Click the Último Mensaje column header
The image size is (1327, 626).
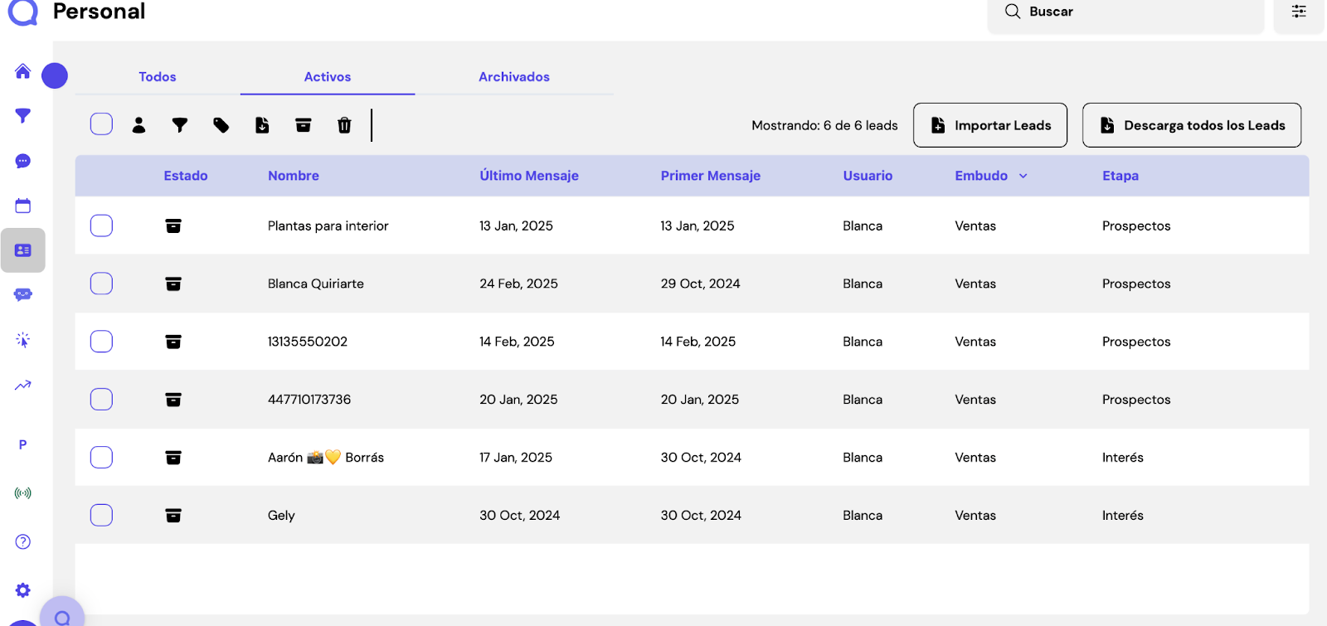[529, 176]
